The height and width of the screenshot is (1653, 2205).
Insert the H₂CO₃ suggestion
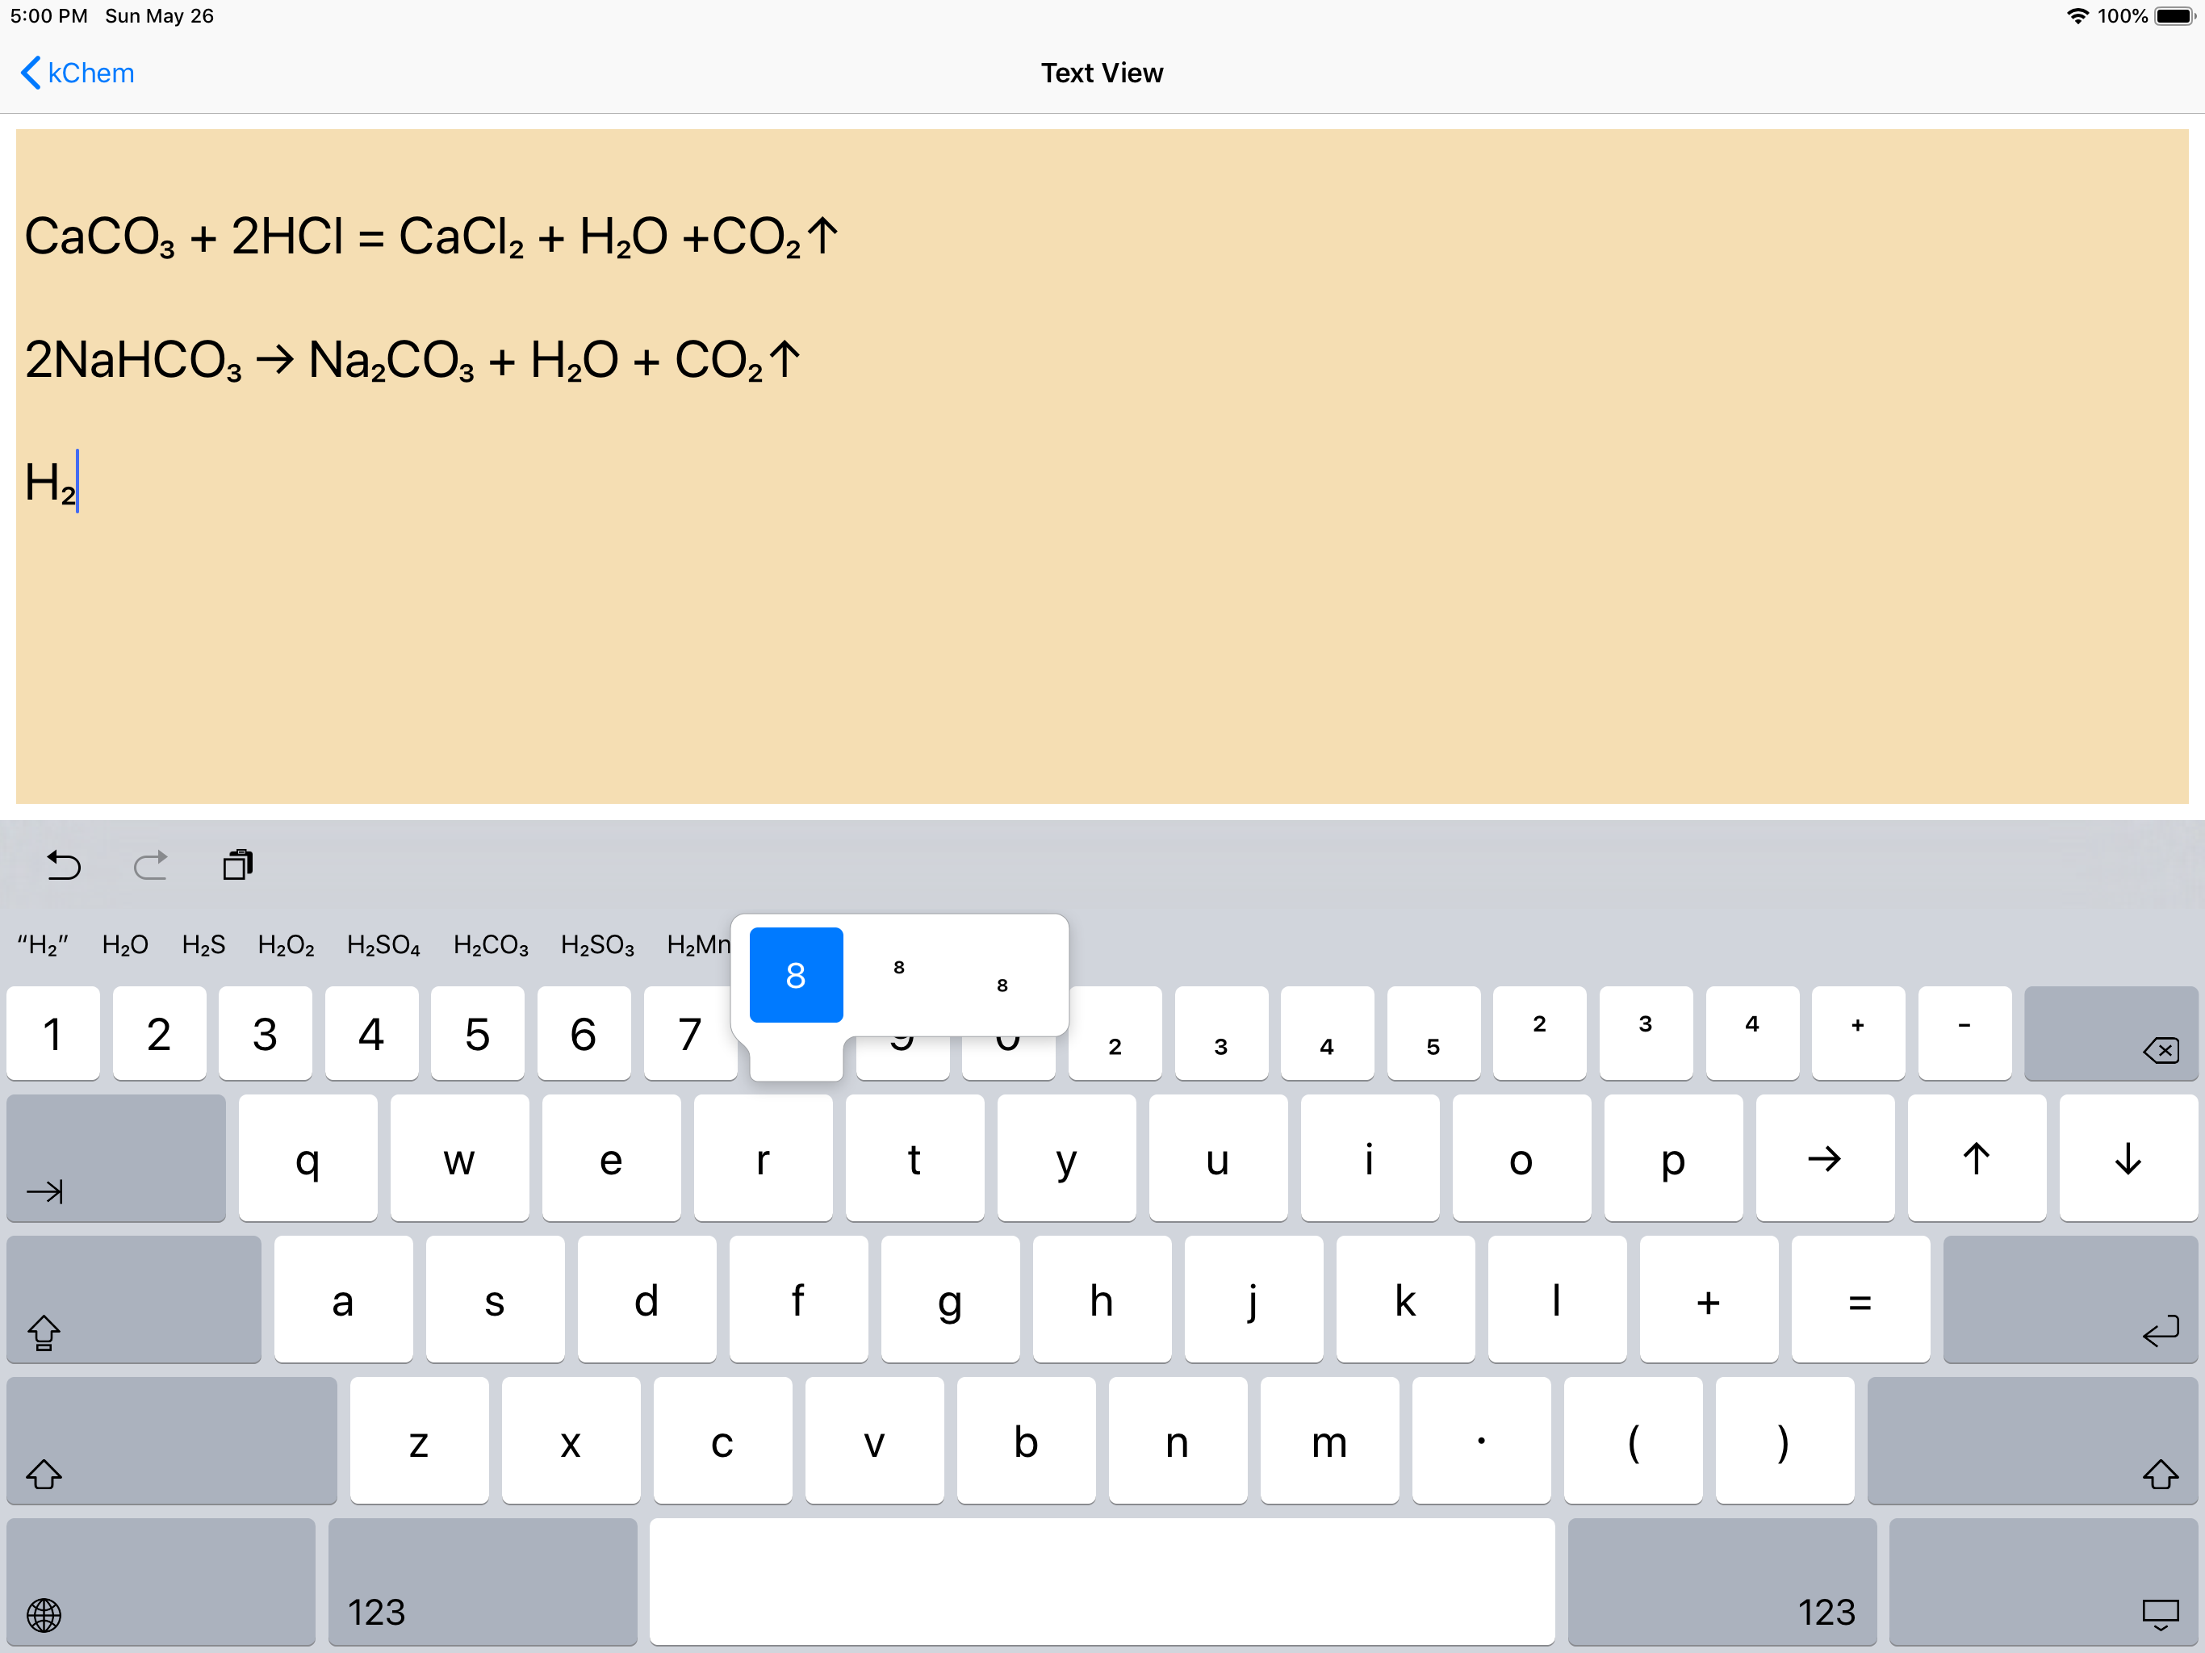click(x=491, y=945)
